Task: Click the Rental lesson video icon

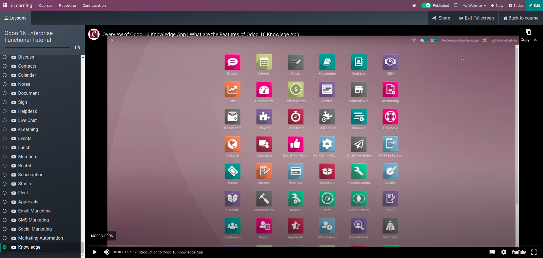Action: click(x=14, y=166)
